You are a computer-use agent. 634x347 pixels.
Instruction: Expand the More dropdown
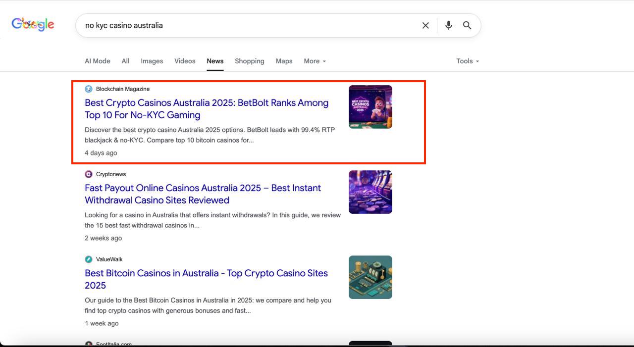click(x=315, y=61)
